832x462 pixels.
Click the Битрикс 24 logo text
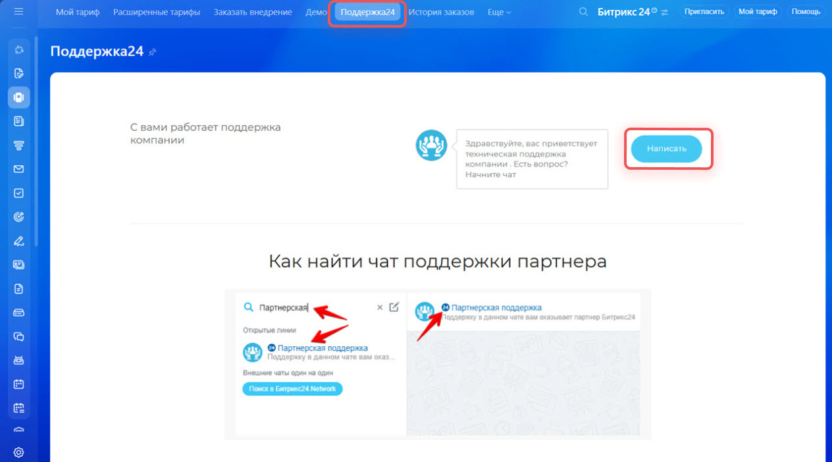point(623,12)
